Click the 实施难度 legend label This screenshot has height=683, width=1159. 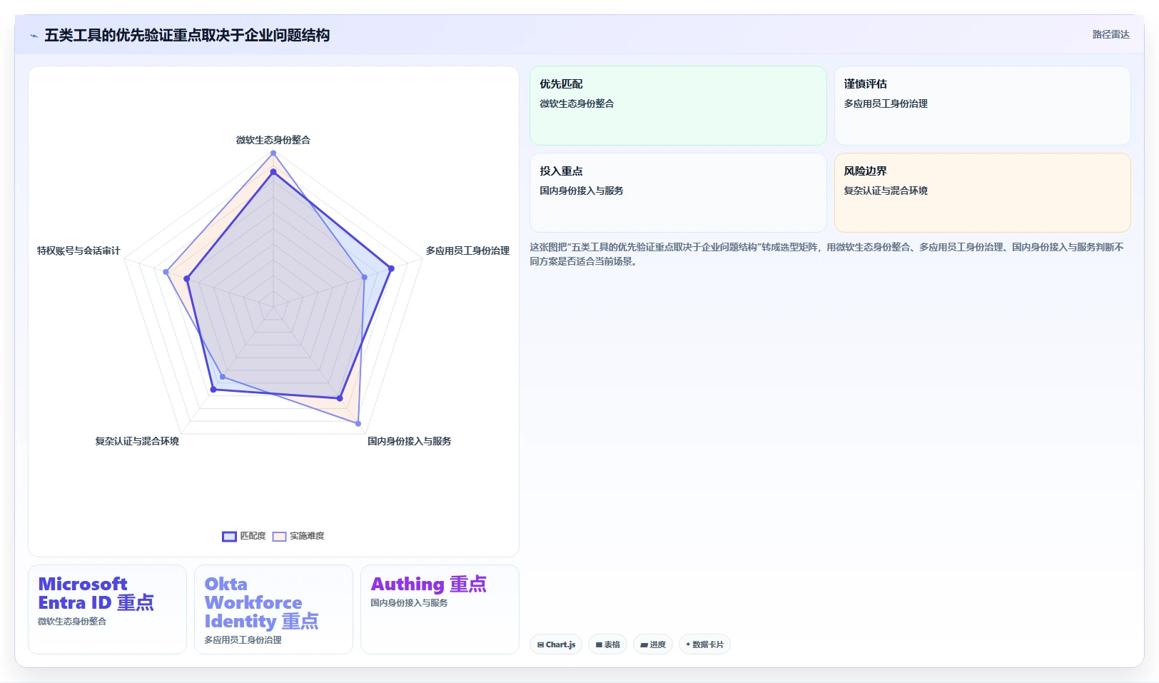(307, 536)
